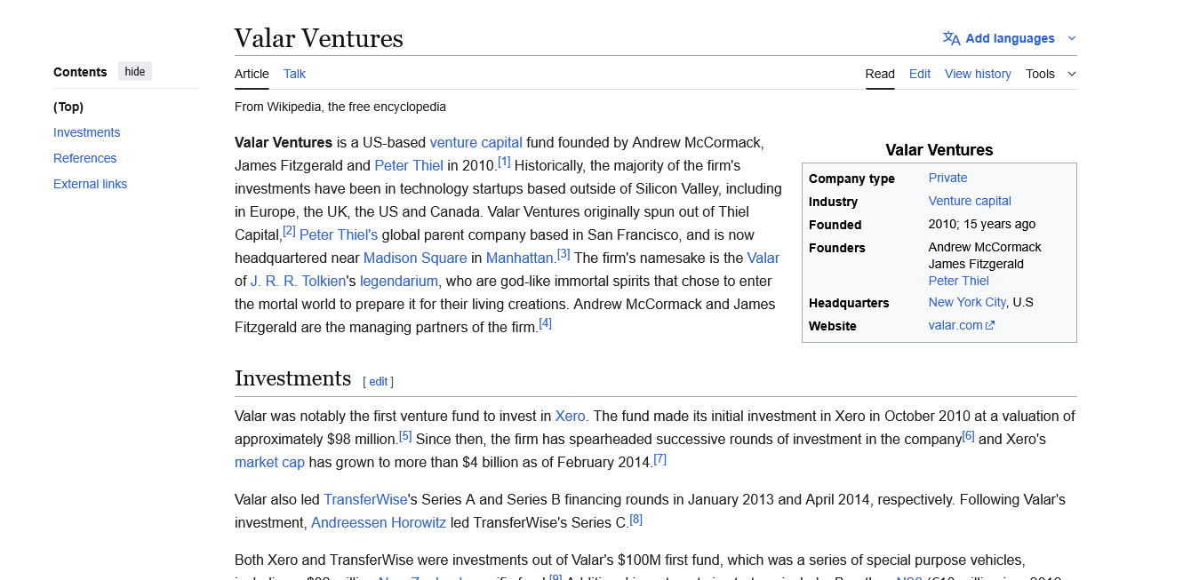The image size is (1199, 580).
Task: Expand the Add languages dropdown arrow
Action: [1072, 38]
